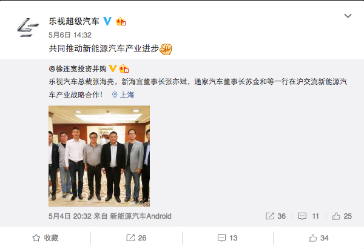This screenshot has height=249, width=364.
Task: Repost this post using the 26 button
Action: click(136, 238)
